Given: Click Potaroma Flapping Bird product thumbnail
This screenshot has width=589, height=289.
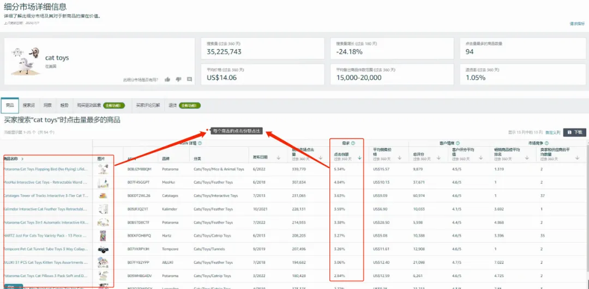Looking at the screenshot, I should (103, 169).
